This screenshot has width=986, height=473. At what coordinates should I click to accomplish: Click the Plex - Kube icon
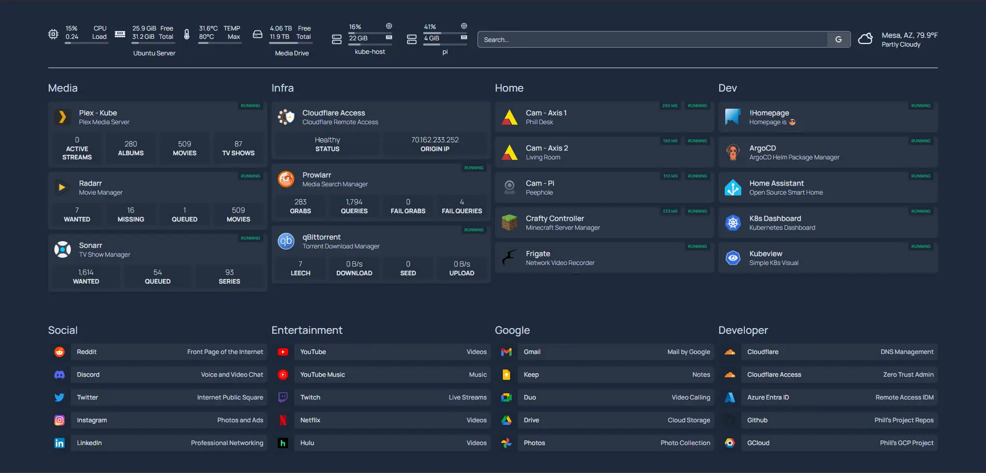pos(62,117)
